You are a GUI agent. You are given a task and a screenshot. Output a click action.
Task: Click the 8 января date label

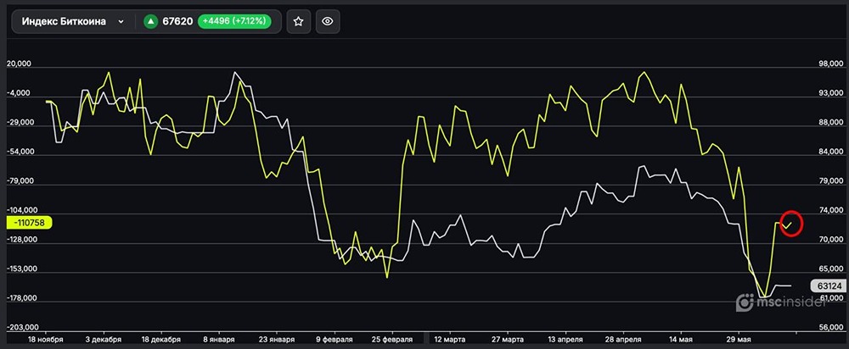219,340
